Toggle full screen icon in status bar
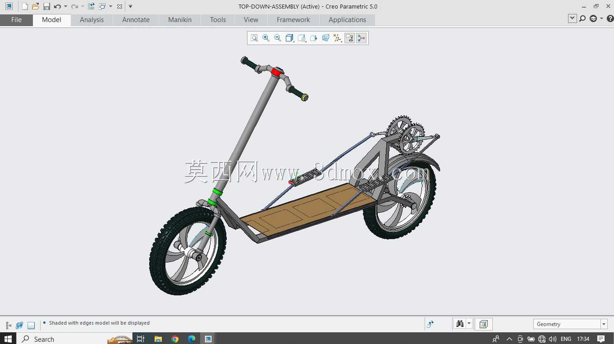The height and width of the screenshot is (344, 614). (31, 325)
